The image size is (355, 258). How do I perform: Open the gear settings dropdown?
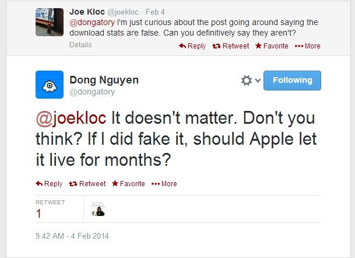pos(249,81)
